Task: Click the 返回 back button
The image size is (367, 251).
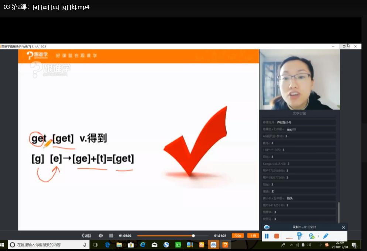Action: (x=86, y=235)
